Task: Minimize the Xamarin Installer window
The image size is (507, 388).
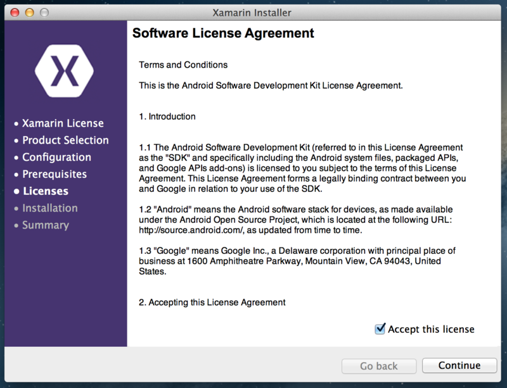Action: click(29, 13)
